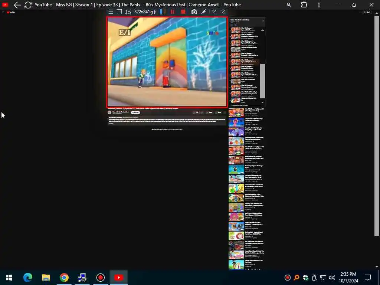Close the Miss BG playlist panel
The image size is (380, 285).
point(263,21)
